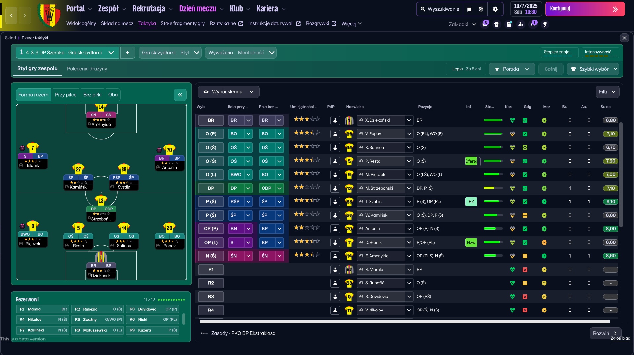Open the scouting icon with magnifier

tap(521, 24)
